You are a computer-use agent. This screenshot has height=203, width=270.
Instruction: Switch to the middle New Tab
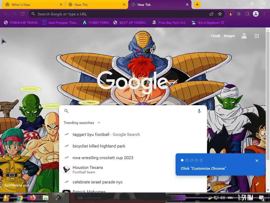[97, 5]
